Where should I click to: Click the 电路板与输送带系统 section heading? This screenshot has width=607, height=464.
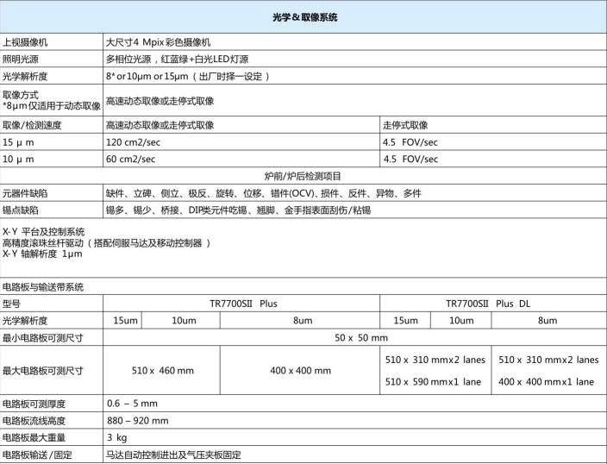pos(43,287)
